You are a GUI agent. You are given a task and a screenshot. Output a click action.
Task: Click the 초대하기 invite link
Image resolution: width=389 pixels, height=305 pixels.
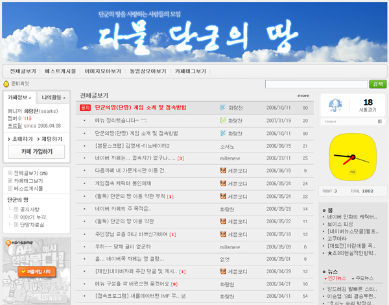point(21,139)
